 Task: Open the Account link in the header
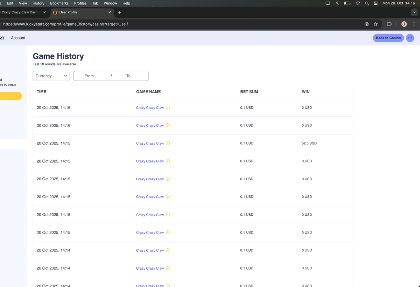18,38
